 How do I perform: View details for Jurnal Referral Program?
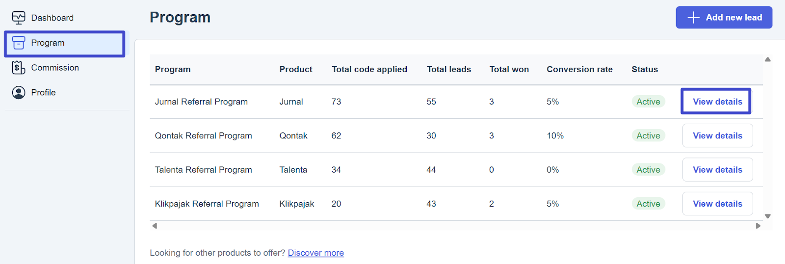coord(717,102)
